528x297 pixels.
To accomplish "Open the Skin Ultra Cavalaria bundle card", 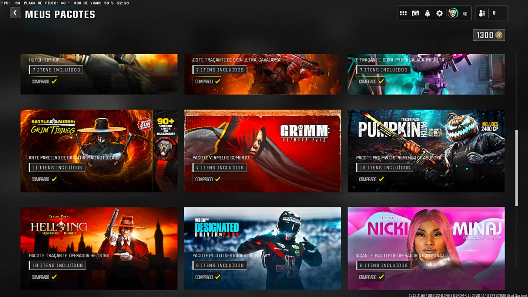I will [x=262, y=74].
